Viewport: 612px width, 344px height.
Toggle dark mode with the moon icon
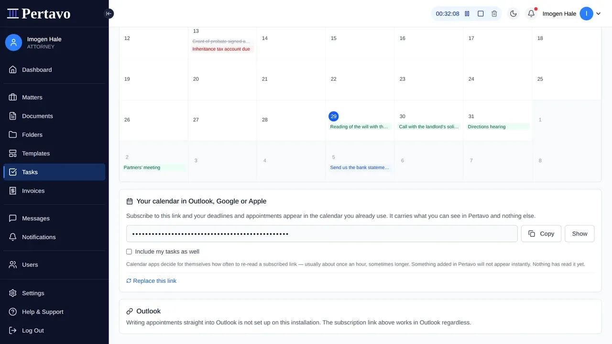coord(514,14)
